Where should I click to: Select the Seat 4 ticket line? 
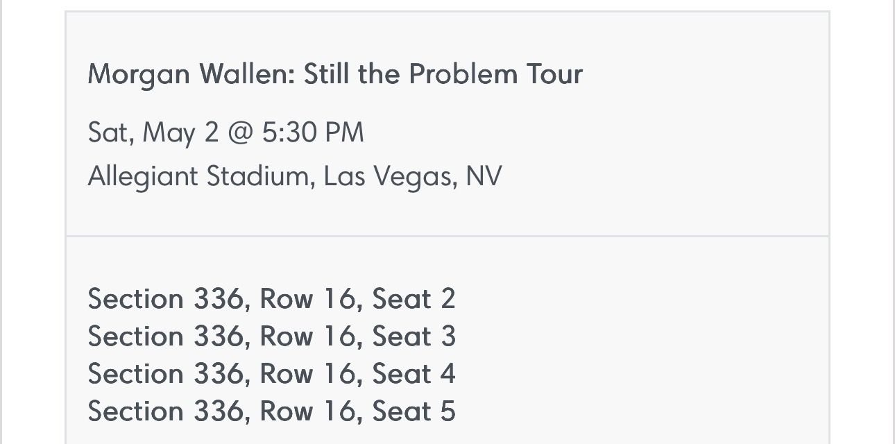tap(271, 374)
